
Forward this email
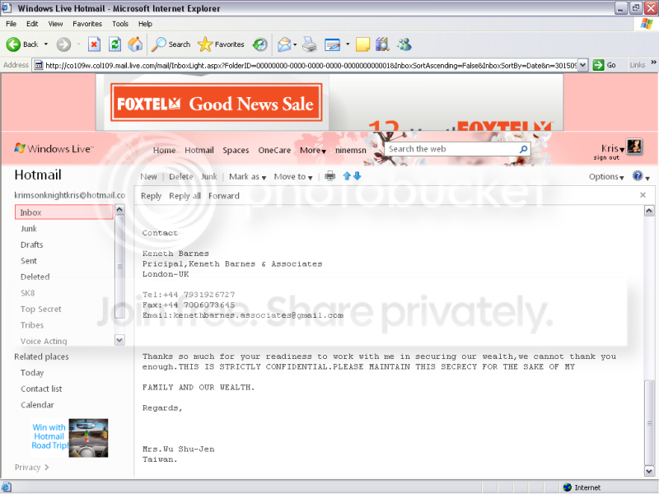click(x=223, y=196)
